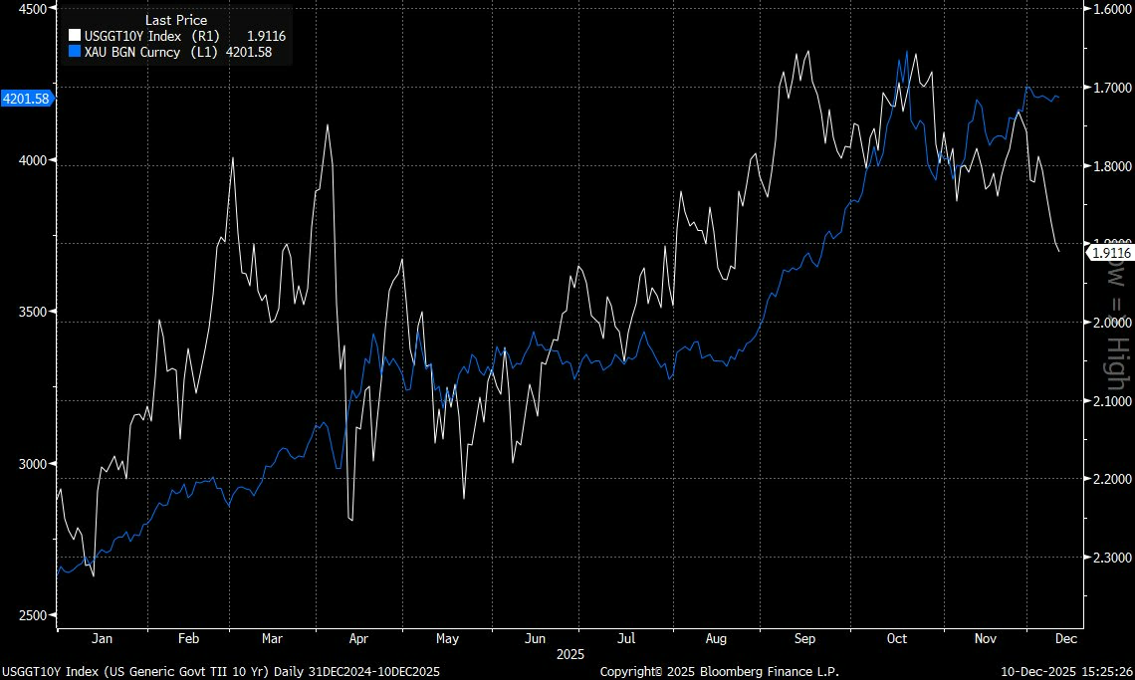
Task: Select the Jun label on the time axis
Action: (x=535, y=638)
